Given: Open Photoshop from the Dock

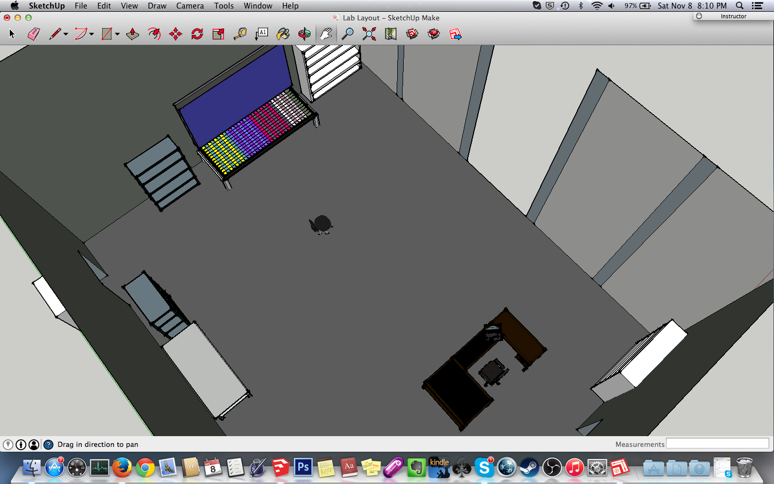Looking at the screenshot, I should point(302,468).
